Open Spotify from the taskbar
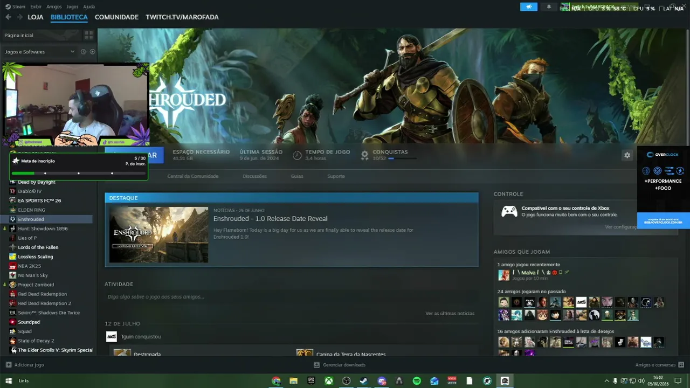This screenshot has width=690, height=388. pyautogui.click(x=417, y=380)
